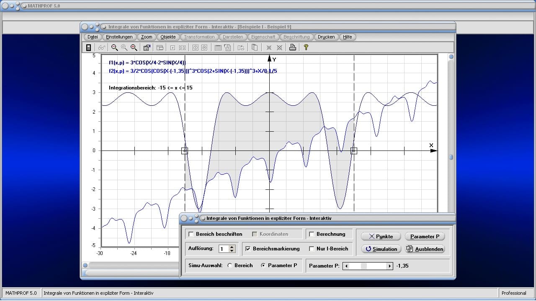This screenshot has height=301, width=536.
Task: Click the printer icon in toolbar
Action: pyautogui.click(x=293, y=48)
